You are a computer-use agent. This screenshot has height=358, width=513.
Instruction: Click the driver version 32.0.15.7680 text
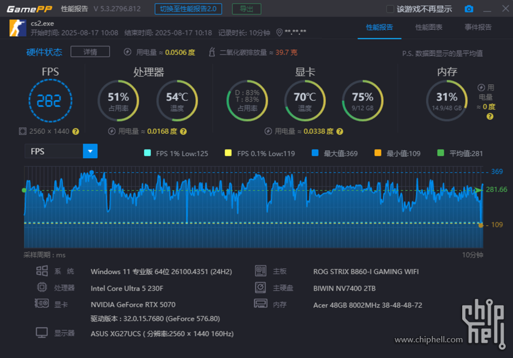(155, 319)
